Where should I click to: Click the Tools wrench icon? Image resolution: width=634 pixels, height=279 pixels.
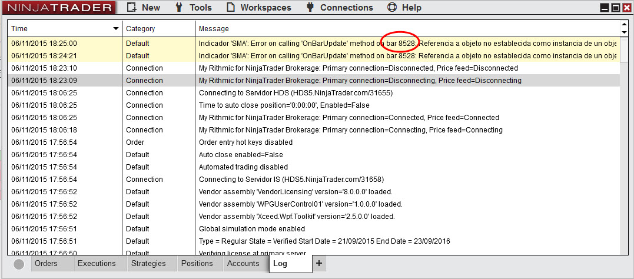click(180, 7)
